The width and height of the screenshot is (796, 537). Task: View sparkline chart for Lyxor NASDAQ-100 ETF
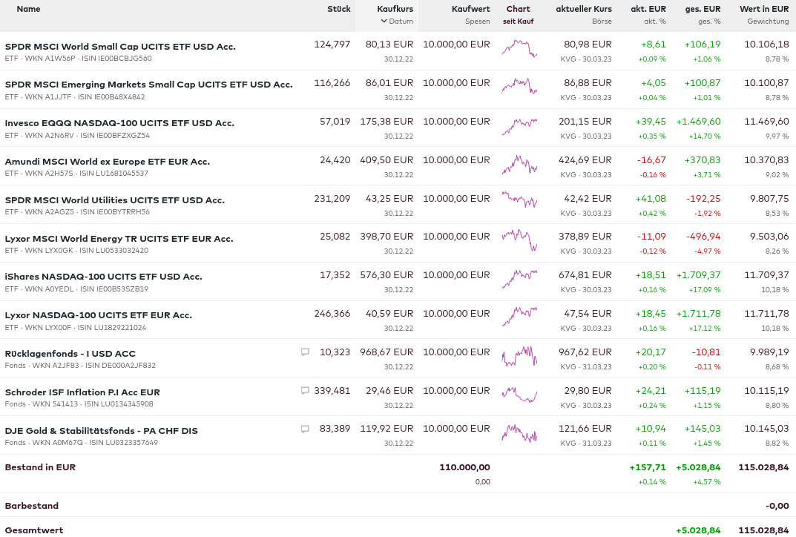(x=519, y=316)
